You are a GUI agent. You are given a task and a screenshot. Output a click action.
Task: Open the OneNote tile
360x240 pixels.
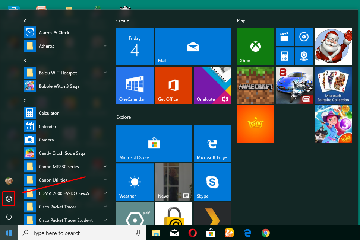(212, 85)
